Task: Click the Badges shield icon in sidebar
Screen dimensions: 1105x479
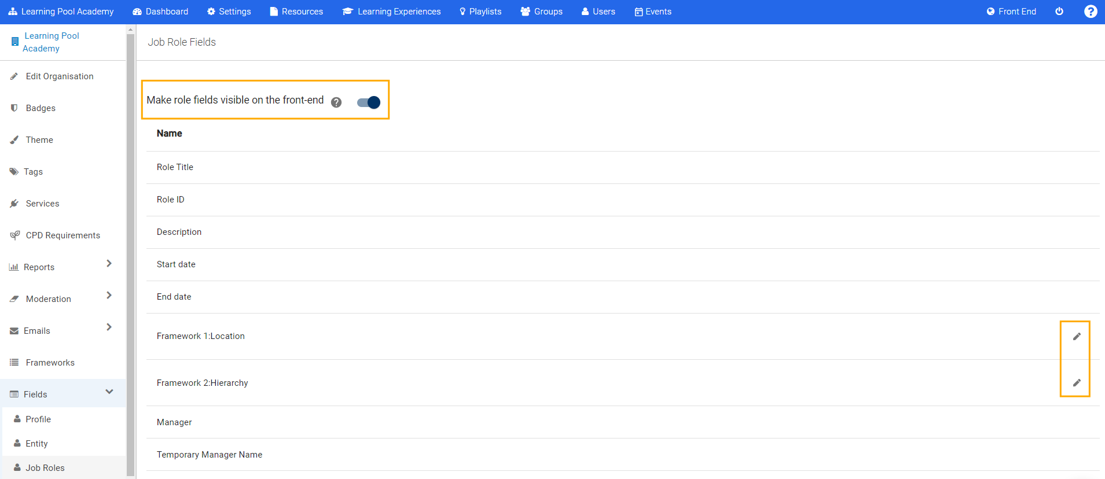Action: [x=14, y=108]
